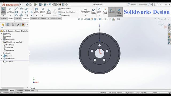This screenshot has height=96, width=171.
Task: Open the FeatureManager design tree tab
Action: pyautogui.click(x=3, y=25)
